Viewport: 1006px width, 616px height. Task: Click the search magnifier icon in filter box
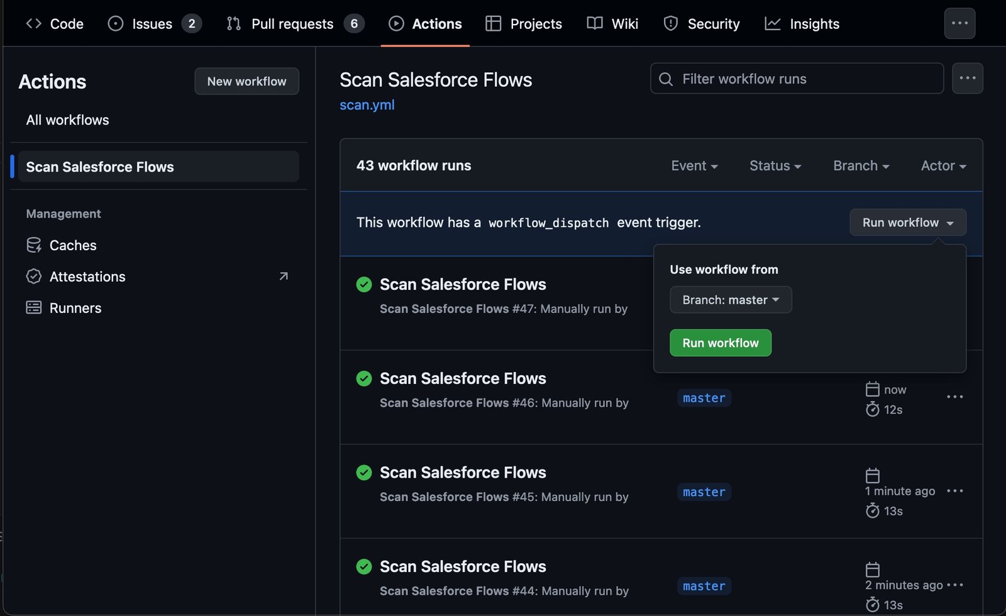pos(666,79)
